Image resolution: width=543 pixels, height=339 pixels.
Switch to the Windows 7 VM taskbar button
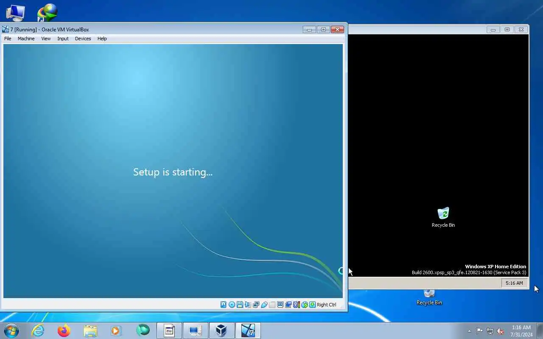248,331
